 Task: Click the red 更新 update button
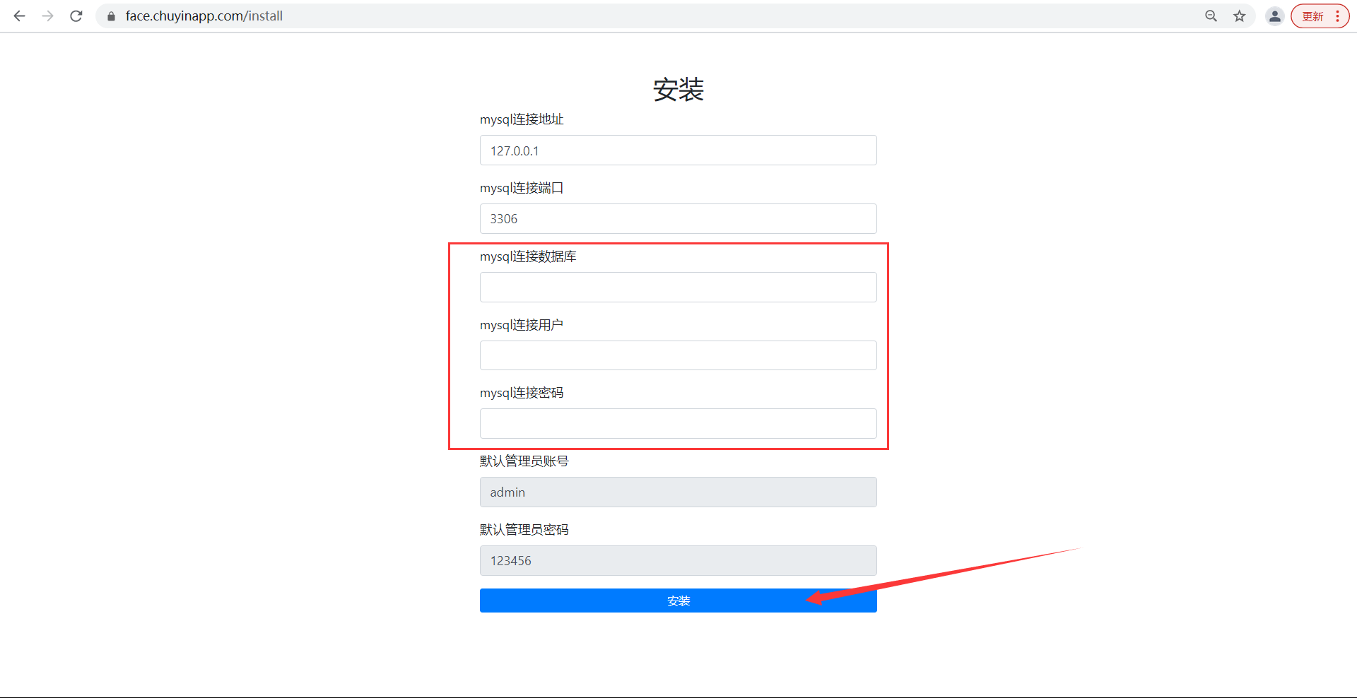click(1312, 16)
